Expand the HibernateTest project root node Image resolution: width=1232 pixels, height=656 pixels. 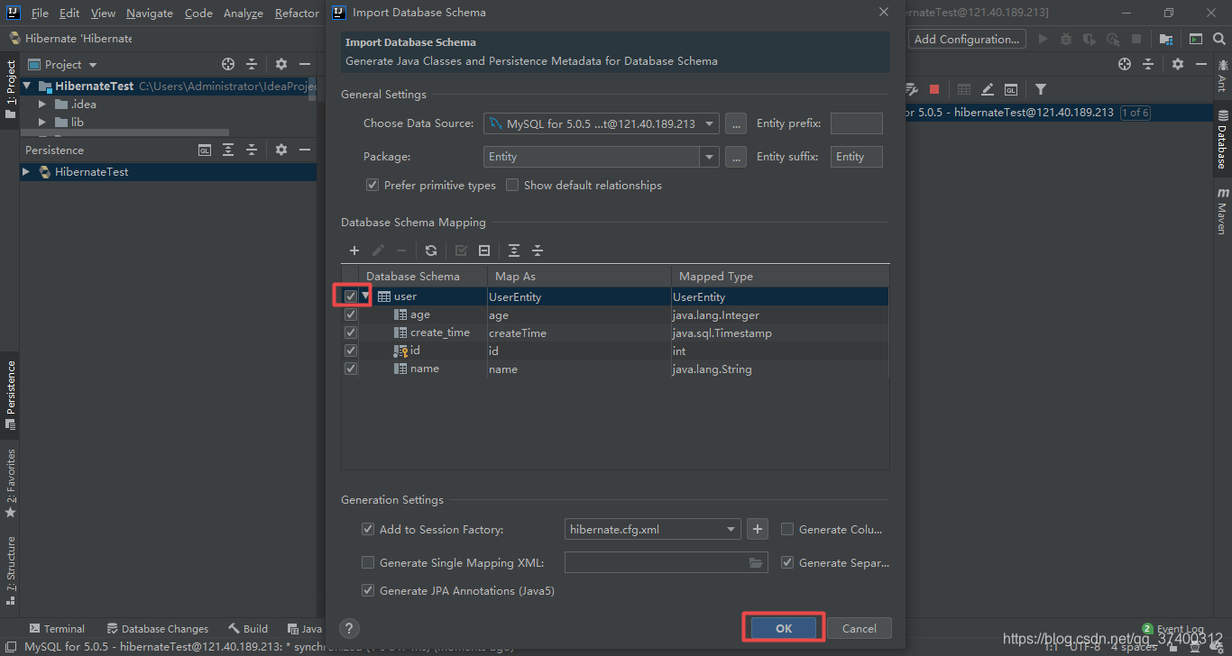click(x=27, y=86)
